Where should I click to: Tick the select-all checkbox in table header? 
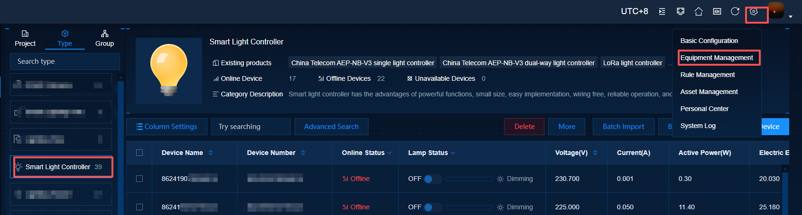[x=139, y=153]
